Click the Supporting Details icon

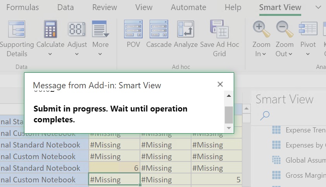coord(16,29)
